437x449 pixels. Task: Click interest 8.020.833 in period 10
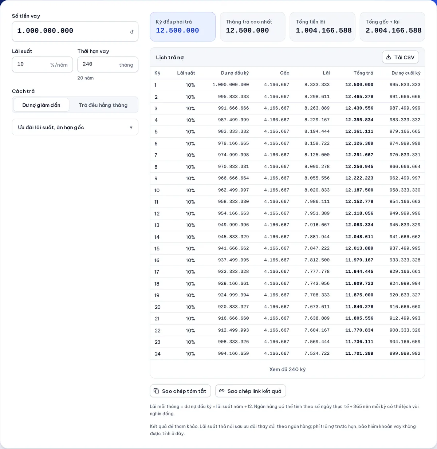coord(317,190)
